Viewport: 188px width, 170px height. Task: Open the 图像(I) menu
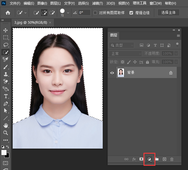pos(42,3)
